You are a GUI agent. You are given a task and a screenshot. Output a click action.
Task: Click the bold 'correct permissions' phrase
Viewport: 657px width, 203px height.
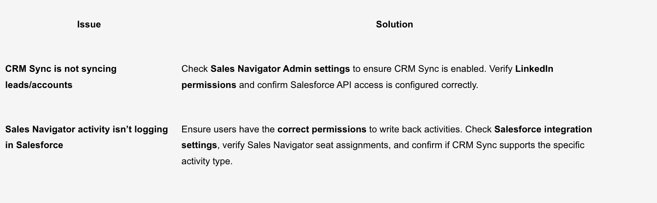click(x=322, y=130)
